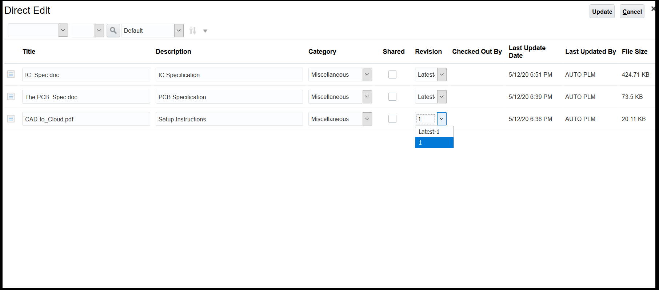Open the Default view dropdown

point(179,31)
